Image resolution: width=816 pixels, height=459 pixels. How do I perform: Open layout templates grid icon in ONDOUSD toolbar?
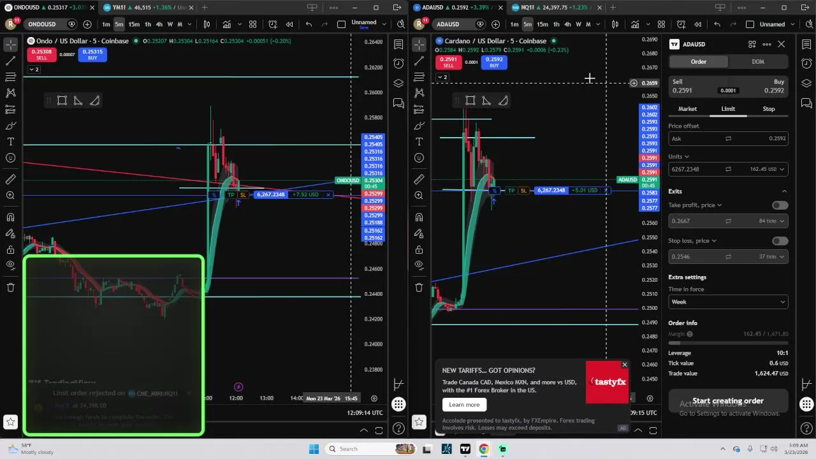(x=252, y=24)
